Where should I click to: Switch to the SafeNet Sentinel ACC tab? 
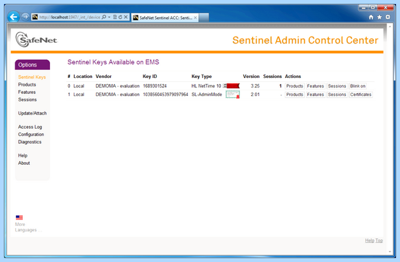coord(165,17)
